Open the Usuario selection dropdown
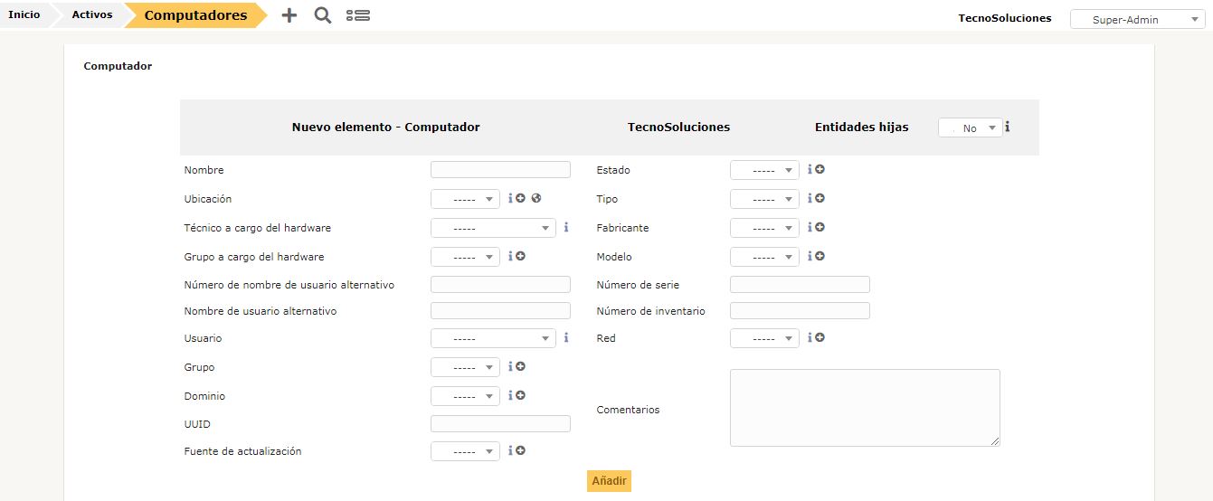 (x=493, y=338)
